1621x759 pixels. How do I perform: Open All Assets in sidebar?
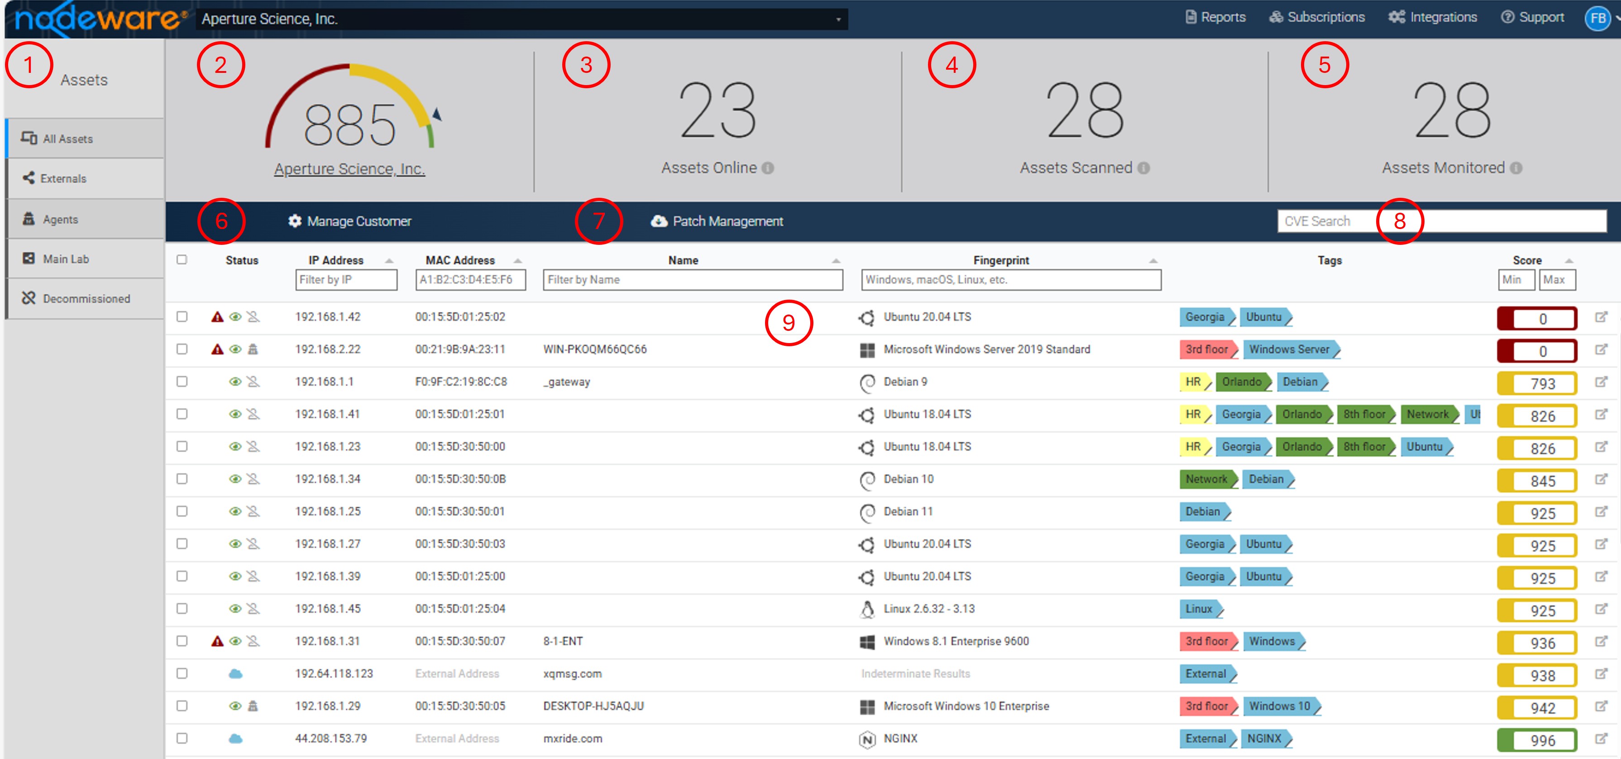(85, 138)
